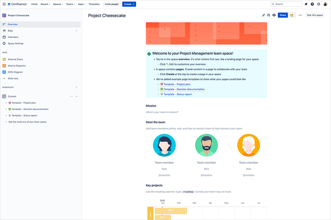Open the Recent menu
This screenshot has height=220, width=331.
tap(46, 4)
